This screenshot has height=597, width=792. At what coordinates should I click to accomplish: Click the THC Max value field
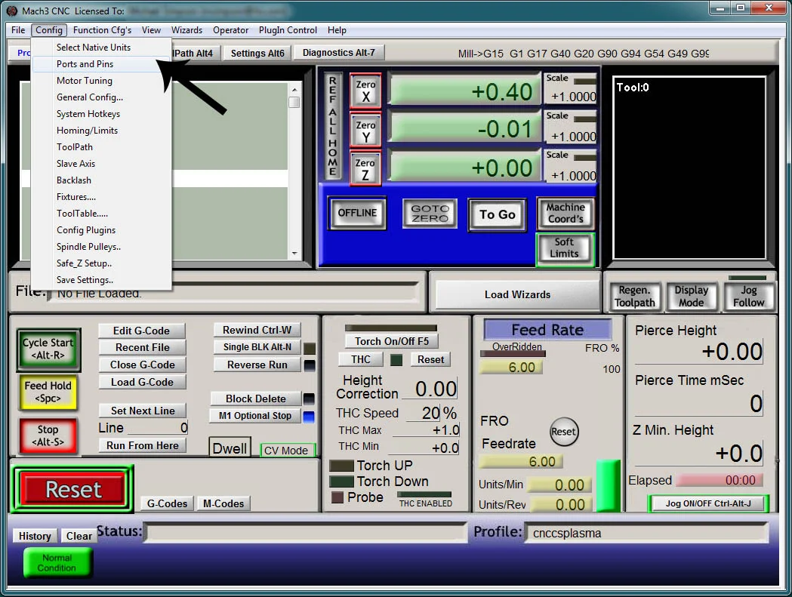(x=427, y=429)
